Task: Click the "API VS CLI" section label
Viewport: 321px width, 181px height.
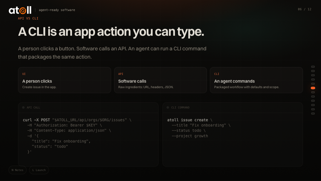Action: 28,18
